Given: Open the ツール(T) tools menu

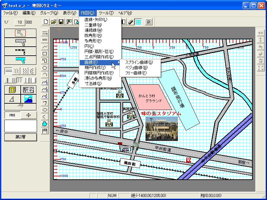Looking at the screenshot, I should point(106,13).
